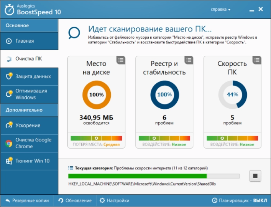
Task: Click the Основное section header
Action: [29, 25]
